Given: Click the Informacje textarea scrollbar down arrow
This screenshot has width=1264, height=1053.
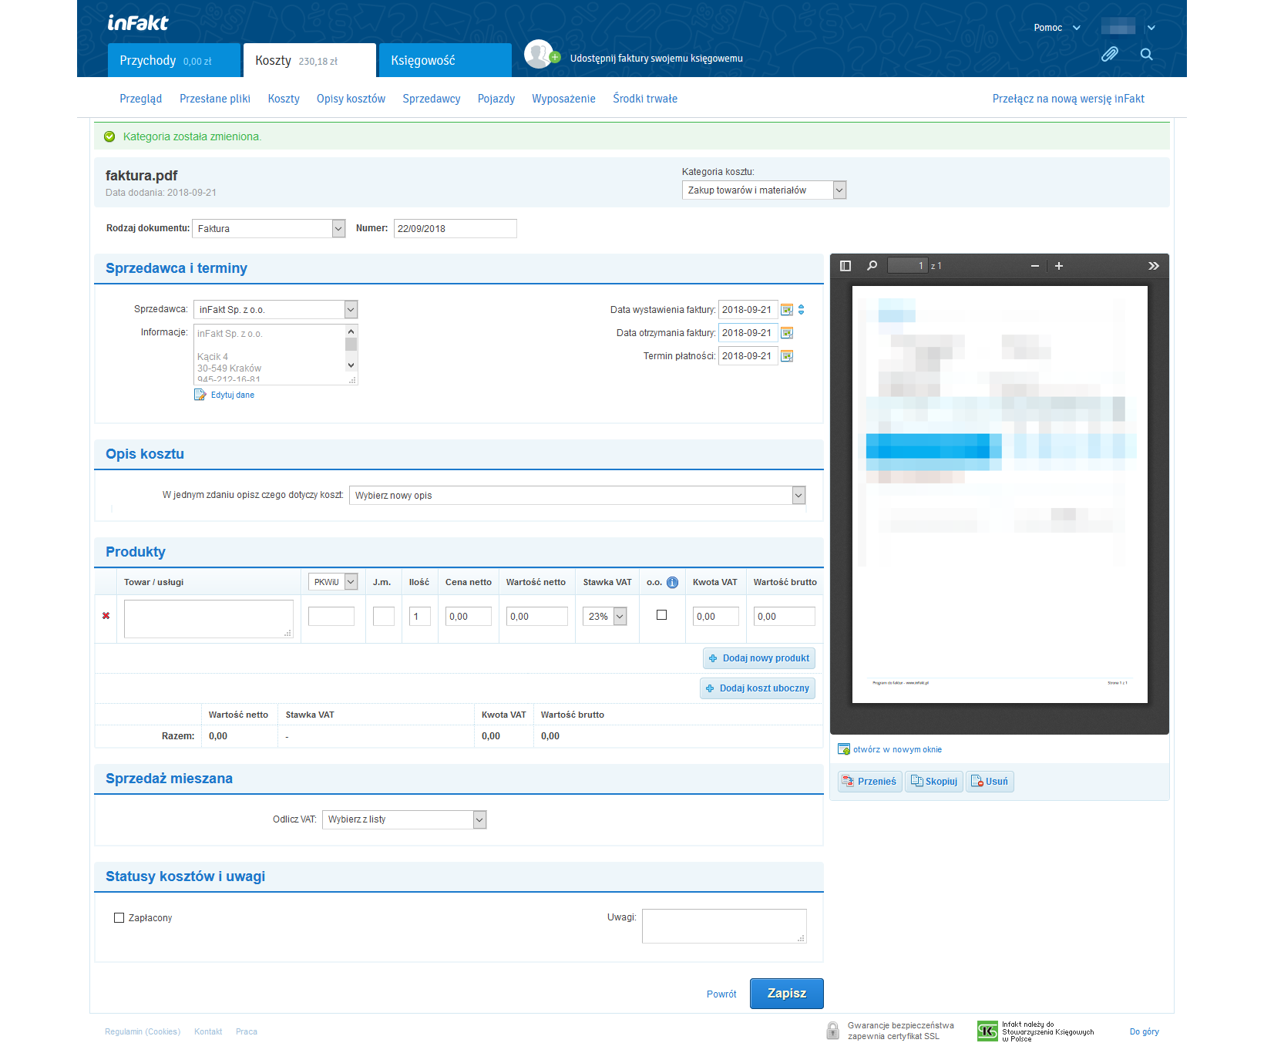Looking at the screenshot, I should [351, 365].
